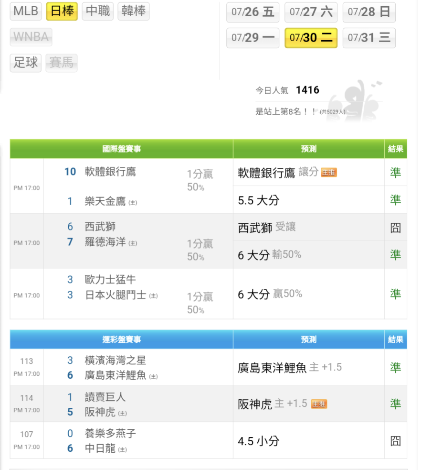
Task: Open the 賽馬 tab
Action: coord(61,63)
